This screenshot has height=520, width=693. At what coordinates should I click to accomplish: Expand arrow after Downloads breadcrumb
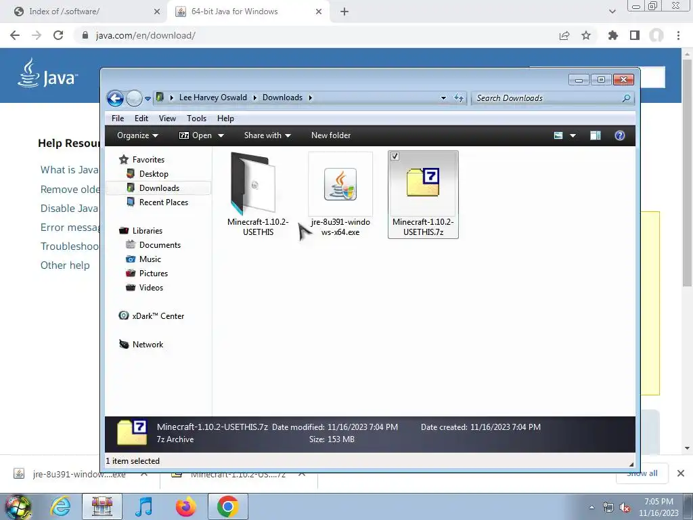pos(311,97)
